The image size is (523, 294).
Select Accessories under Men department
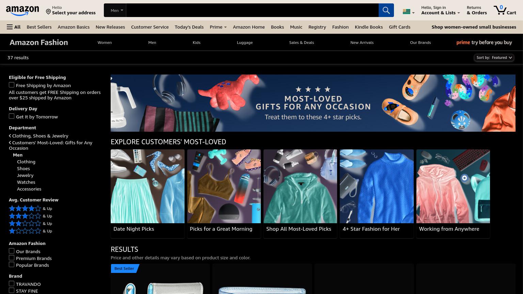(x=29, y=189)
